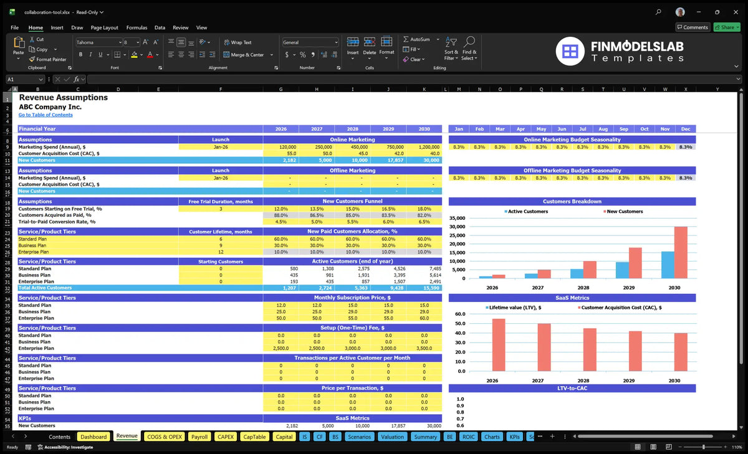
Task: Click the Decrease Decimal icon
Action: 333,55
